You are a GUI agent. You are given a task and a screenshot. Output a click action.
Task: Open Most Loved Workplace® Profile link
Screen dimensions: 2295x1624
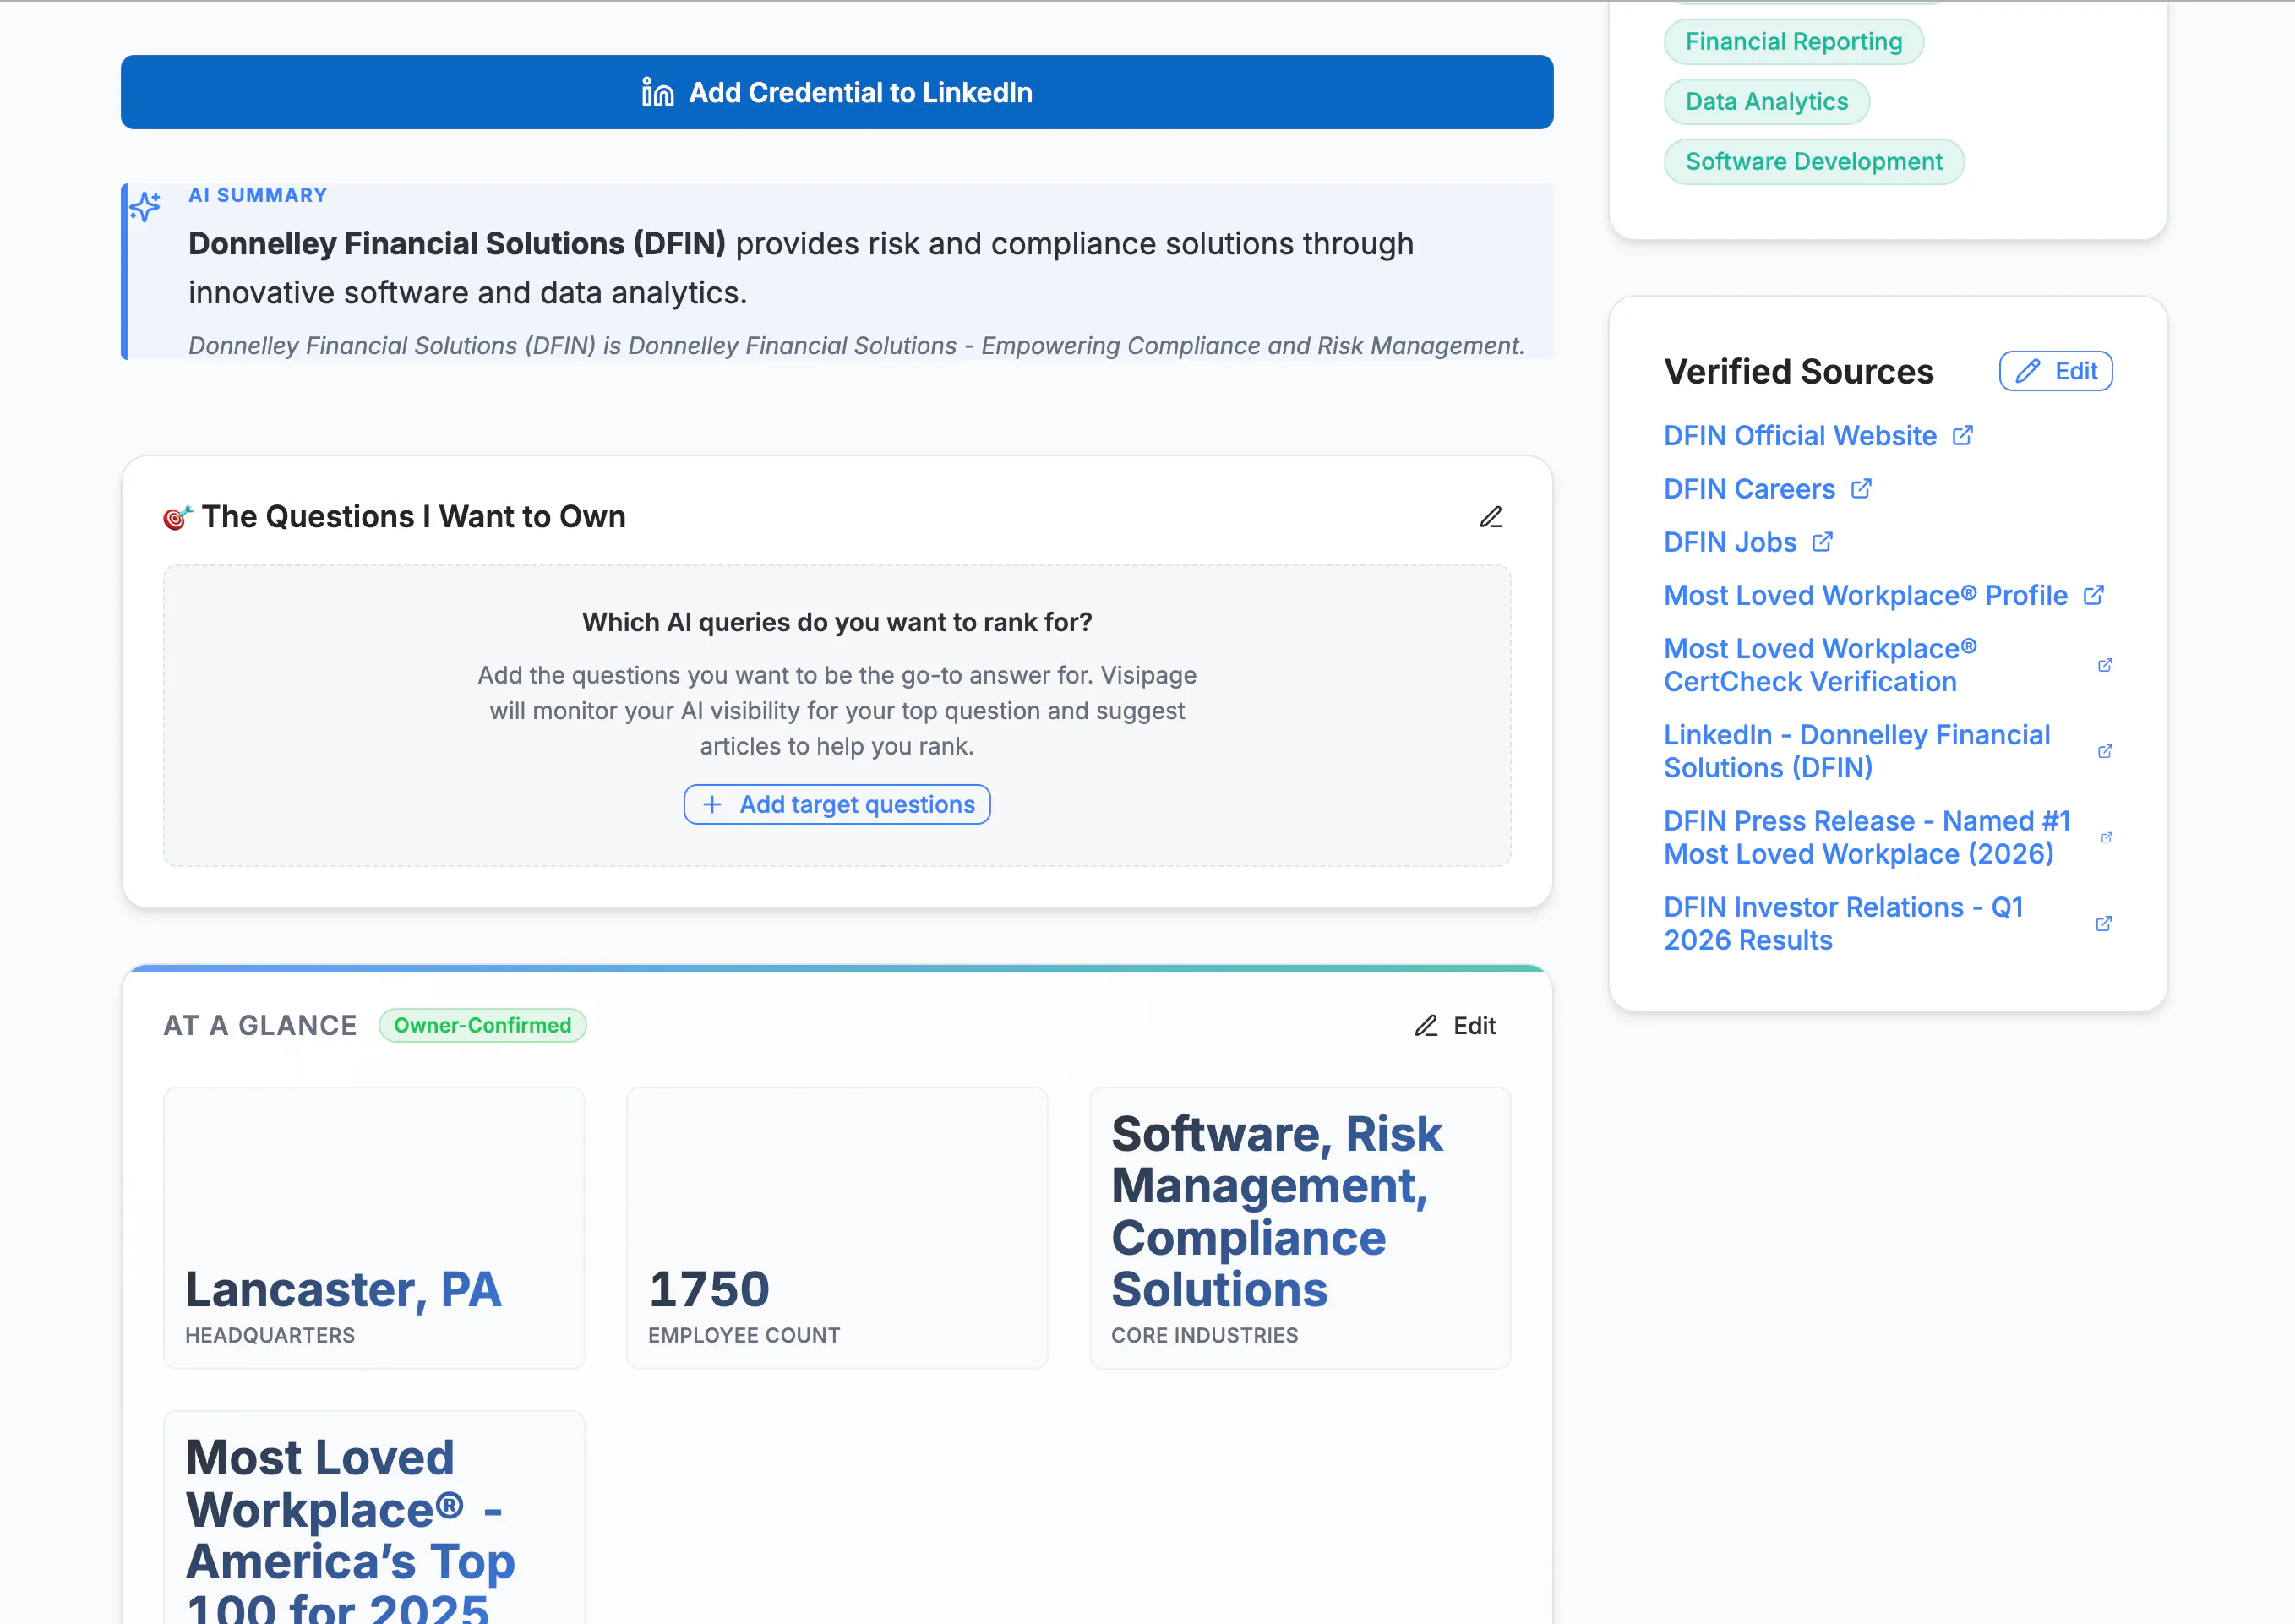pyautogui.click(x=1865, y=595)
